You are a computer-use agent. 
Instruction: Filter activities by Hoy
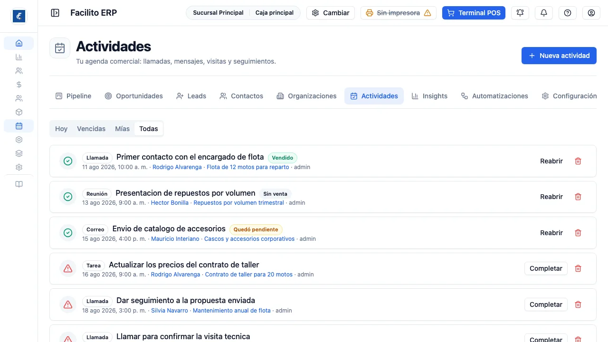tap(61, 129)
